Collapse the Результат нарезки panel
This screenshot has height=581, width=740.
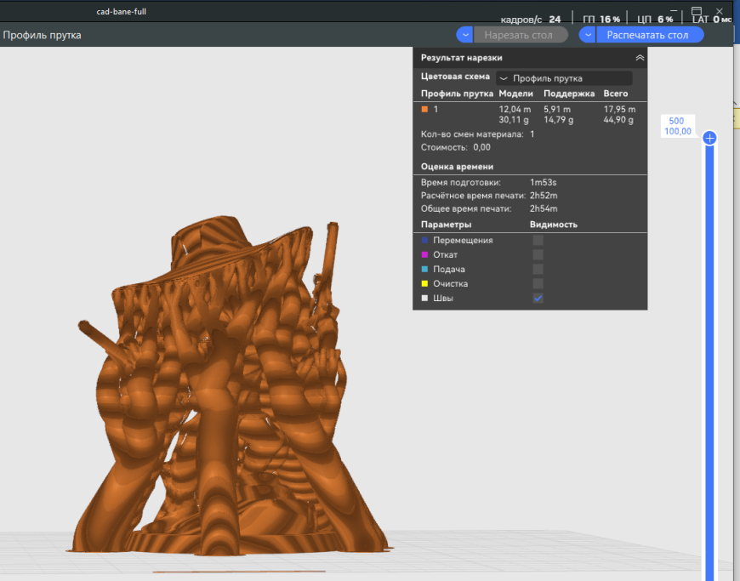point(640,57)
